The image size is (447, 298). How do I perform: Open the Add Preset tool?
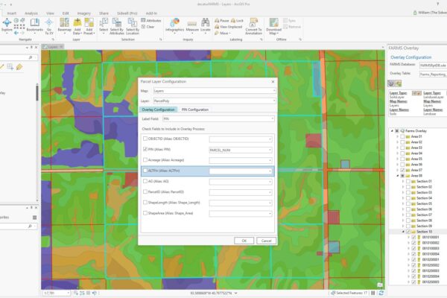[89, 26]
